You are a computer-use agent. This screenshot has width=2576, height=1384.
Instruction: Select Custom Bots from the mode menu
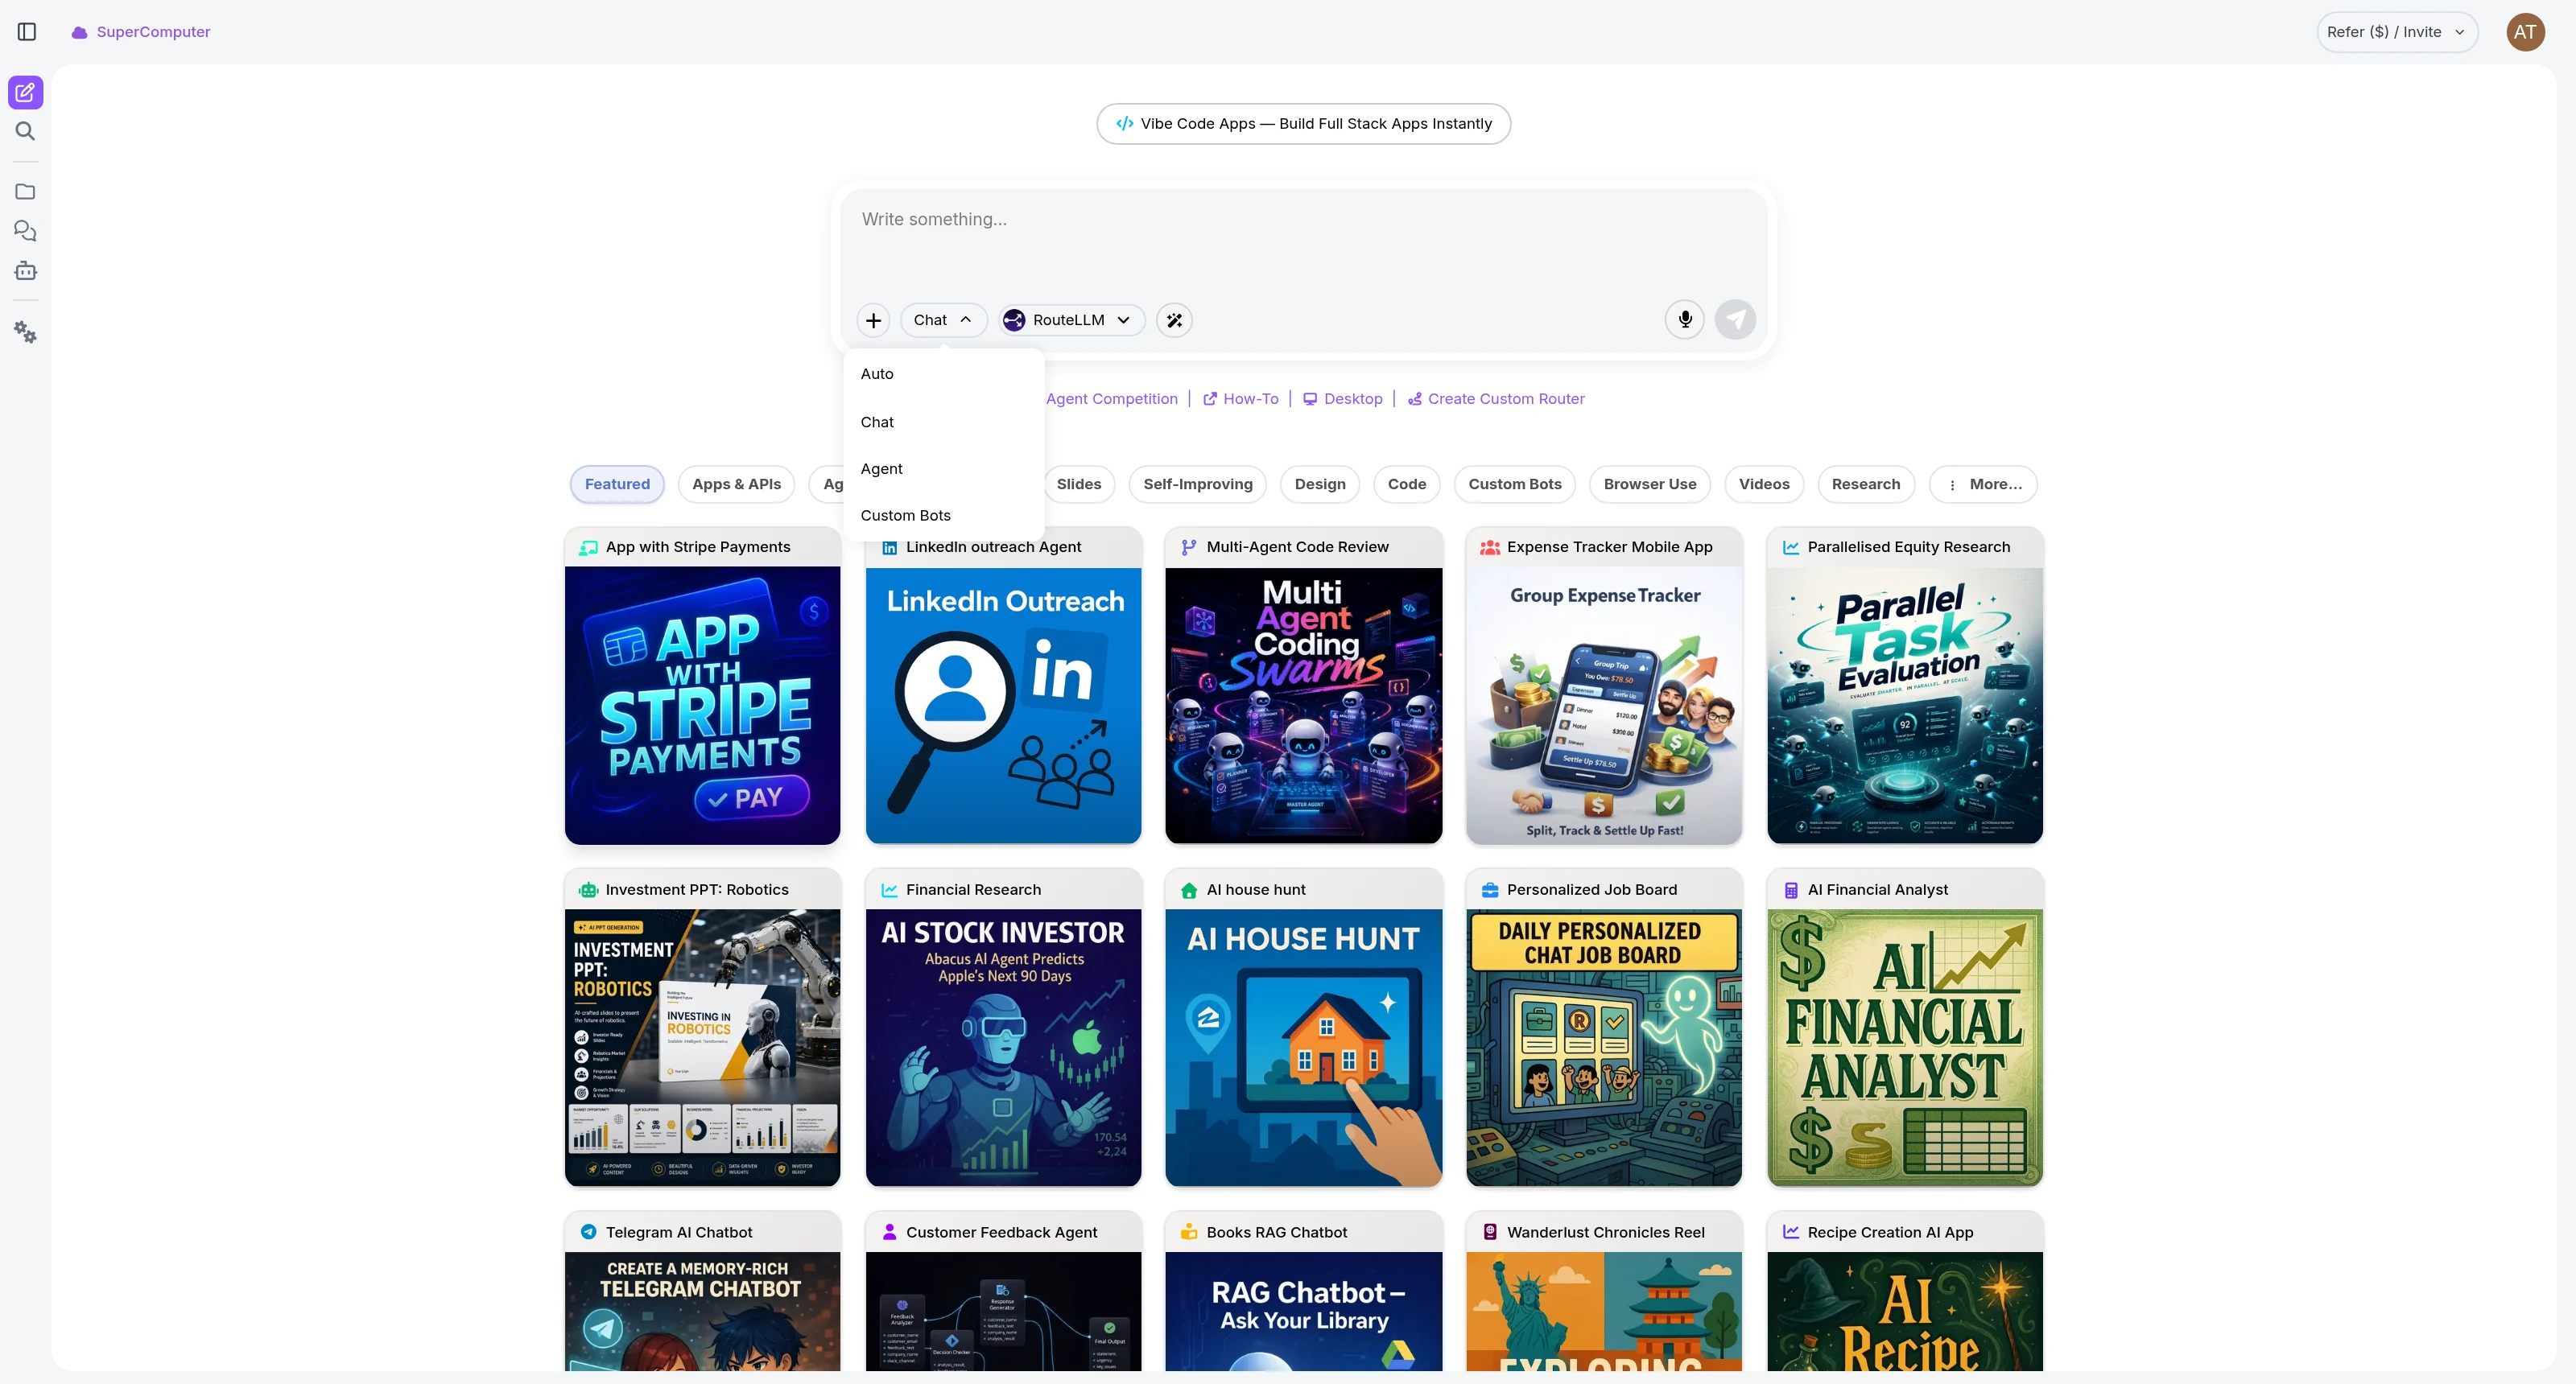944,516
